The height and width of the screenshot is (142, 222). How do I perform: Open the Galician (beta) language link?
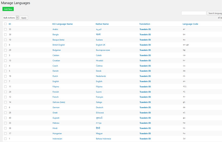(59, 102)
